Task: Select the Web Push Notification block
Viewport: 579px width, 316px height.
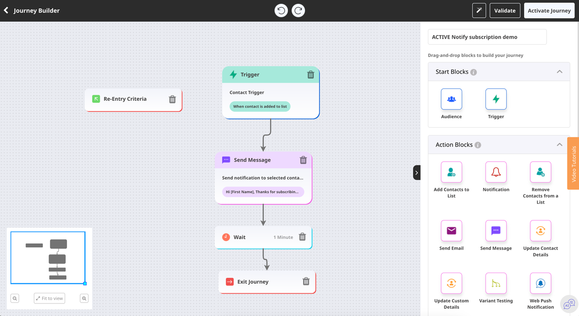Action: tap(540, 283)
